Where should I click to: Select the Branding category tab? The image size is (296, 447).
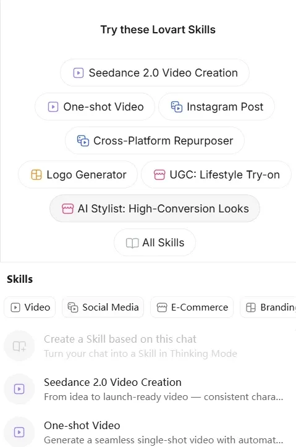268,307
